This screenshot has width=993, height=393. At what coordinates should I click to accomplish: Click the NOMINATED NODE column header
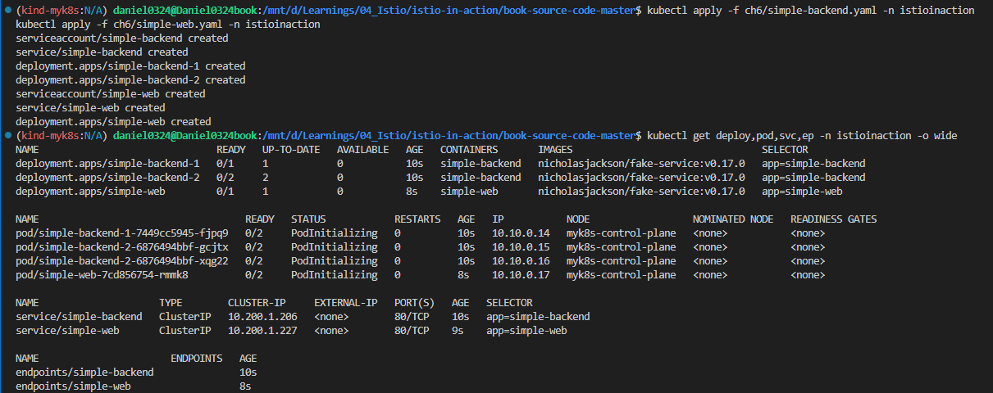point(733,219)
